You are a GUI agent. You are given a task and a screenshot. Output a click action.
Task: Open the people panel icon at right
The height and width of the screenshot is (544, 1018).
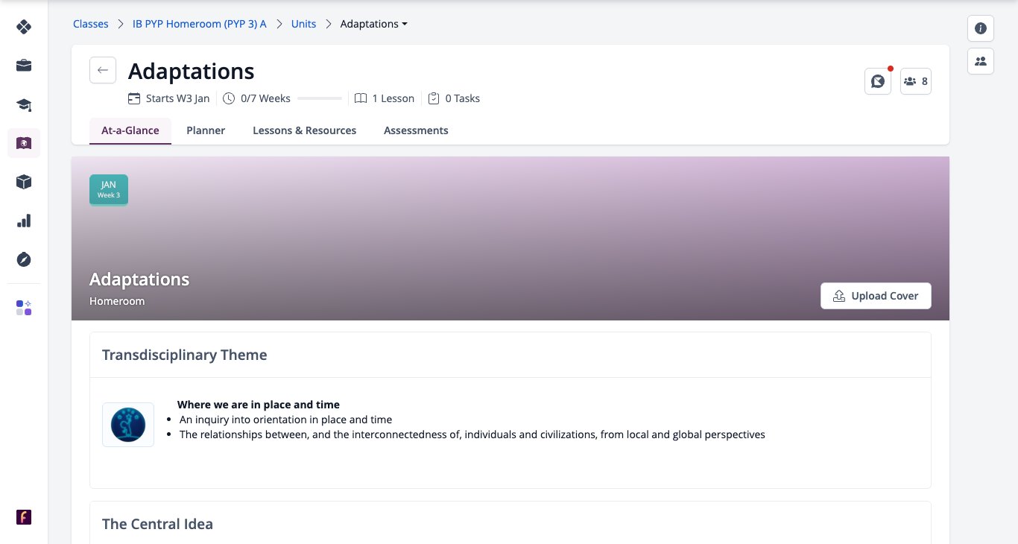click(x=981, y=61)
